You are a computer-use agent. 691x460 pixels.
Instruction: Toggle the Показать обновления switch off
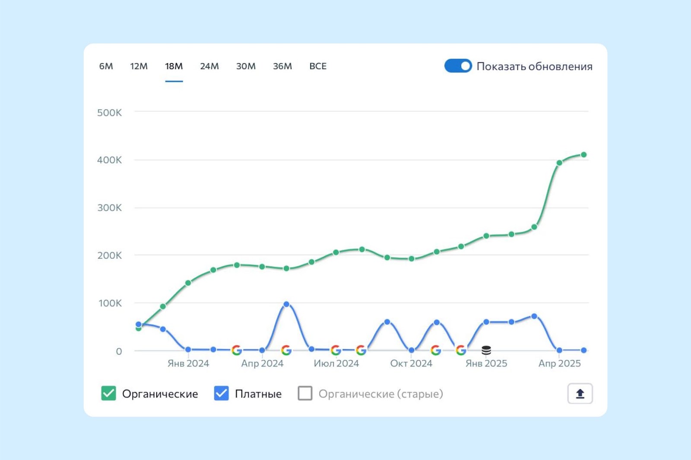tap(458, 66)
